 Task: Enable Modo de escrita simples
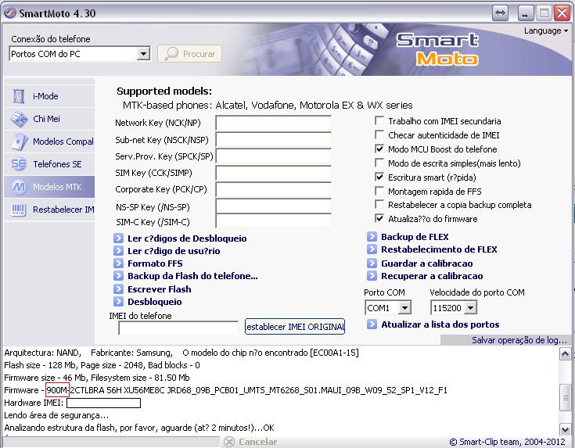(x=379, y=163)
